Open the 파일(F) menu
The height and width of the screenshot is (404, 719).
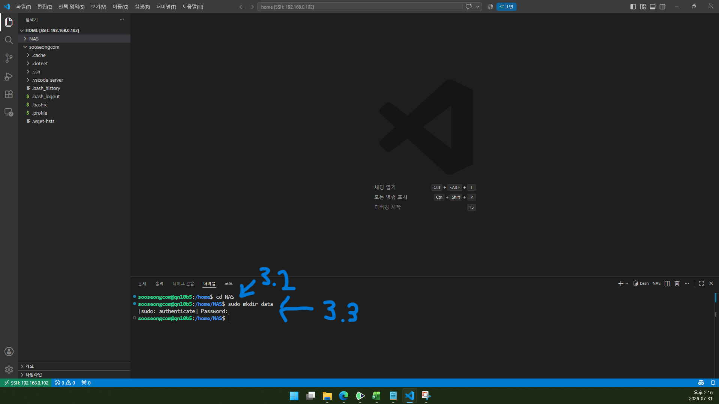point(23,7)
